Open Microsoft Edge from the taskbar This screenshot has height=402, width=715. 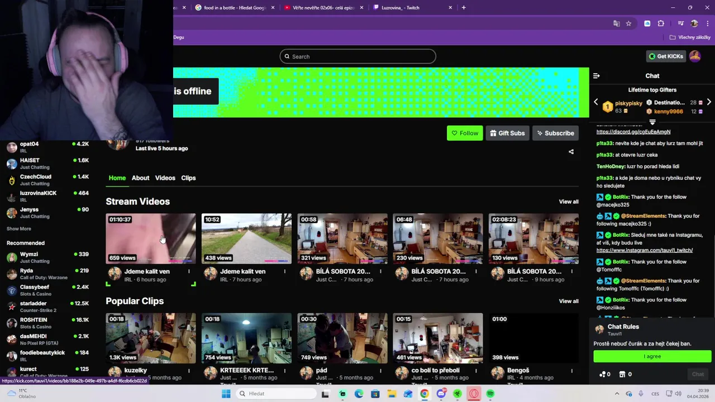pyautogui.click(x=359, y=394)
